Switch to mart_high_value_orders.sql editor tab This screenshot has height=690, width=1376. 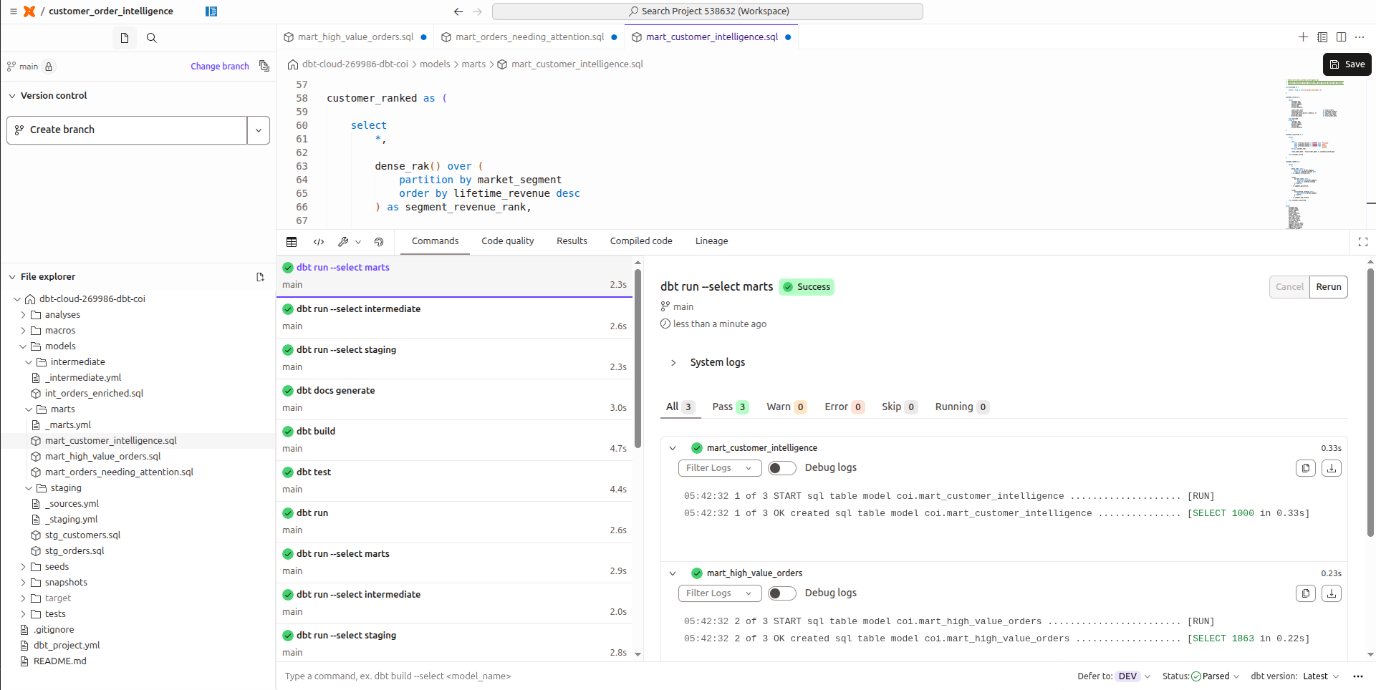coord(355,37)
